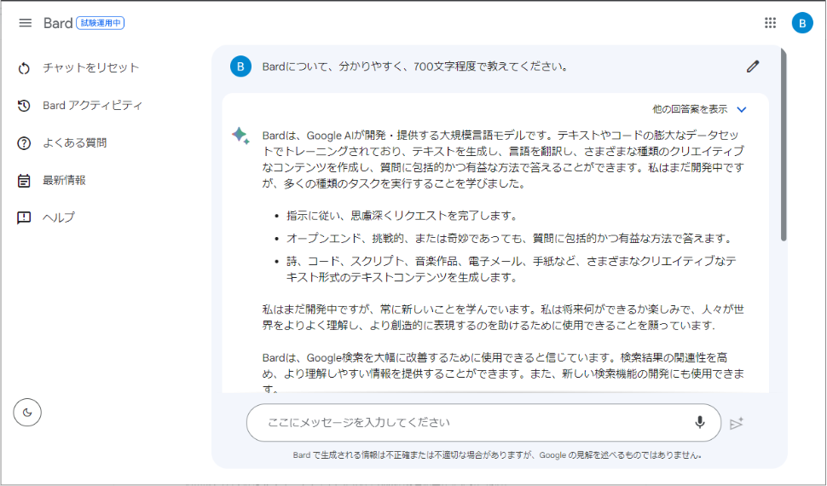This screenshot has width=827, height=486.
Task: Click the Bard activity history icon
Action: point(24,106)
